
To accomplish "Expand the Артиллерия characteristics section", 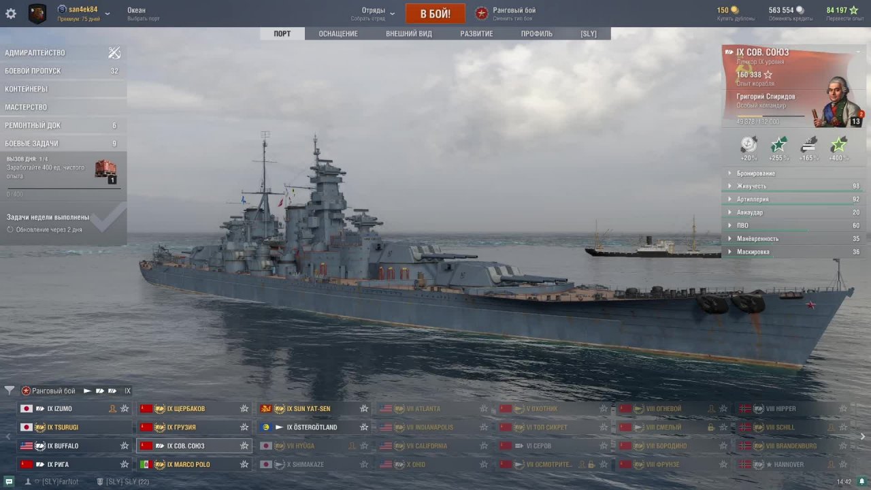I will (x=791, y=199).
